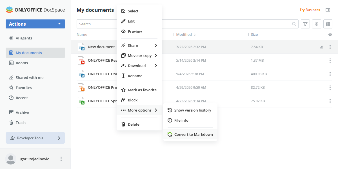Open user menu next to Igor Stojadinovic

pos(61,159)
